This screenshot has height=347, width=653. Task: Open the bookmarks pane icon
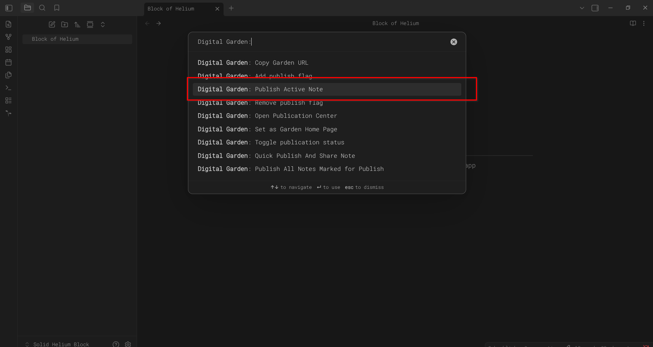coord(57,8)
